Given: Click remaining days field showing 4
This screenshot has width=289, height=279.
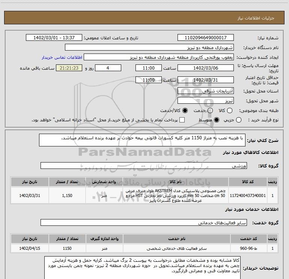Looking at the screenshot, I should tap(108, 68).
